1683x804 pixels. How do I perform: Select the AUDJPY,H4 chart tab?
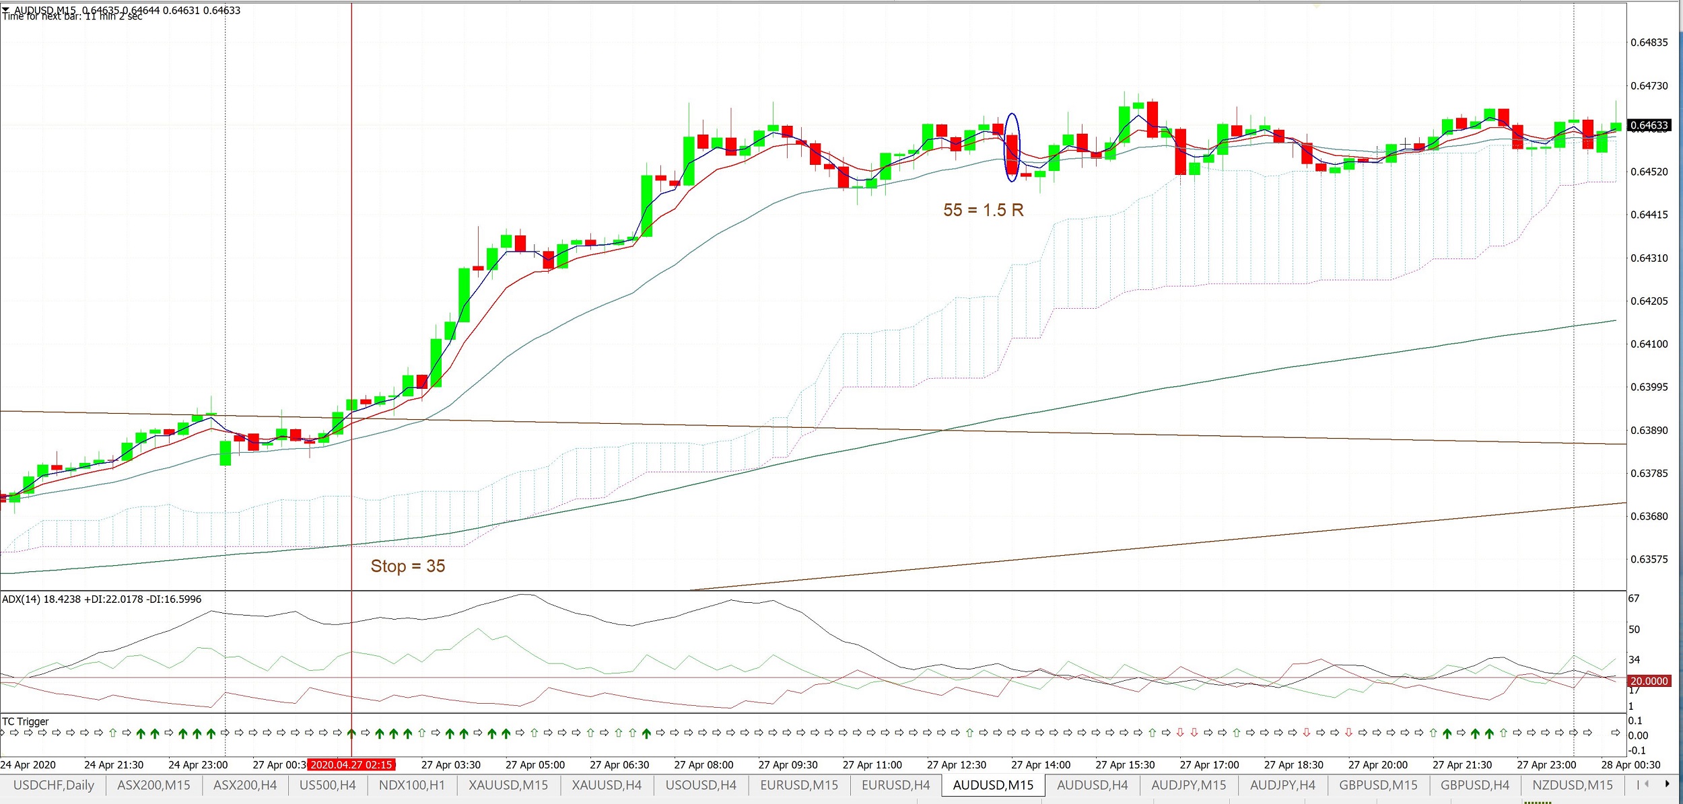pyautogui.click(x=1282, y=785)
